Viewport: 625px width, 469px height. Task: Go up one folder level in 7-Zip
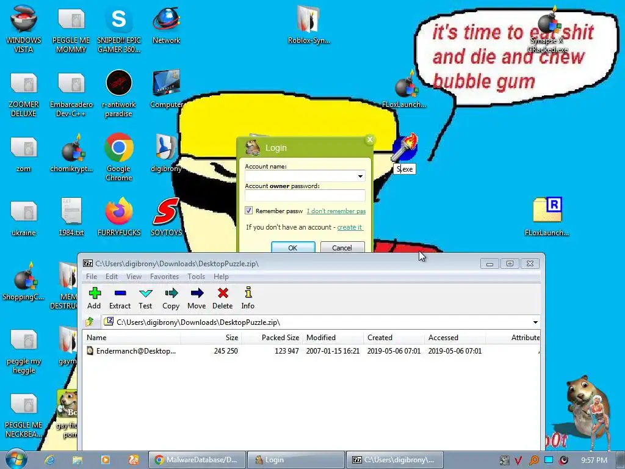tap(90, 321)
